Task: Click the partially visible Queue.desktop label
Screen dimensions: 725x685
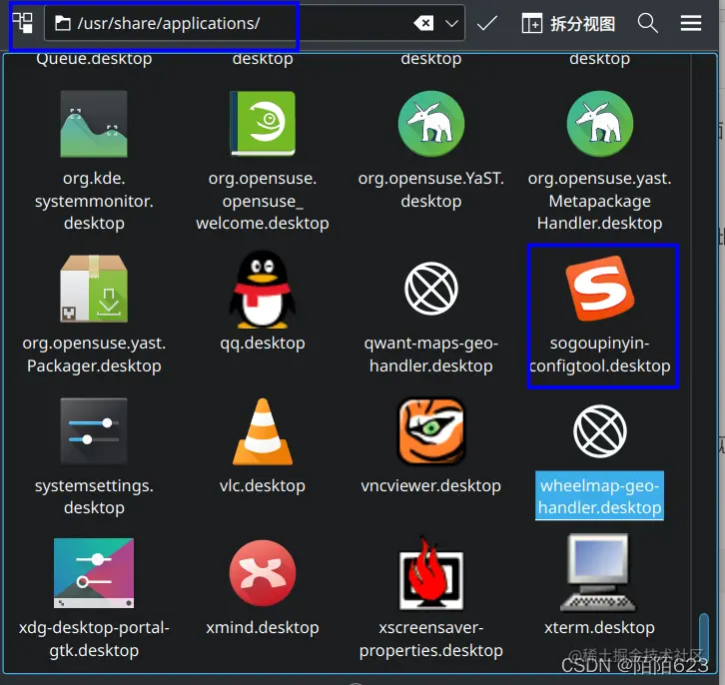Action: click(x=94, y=59)
